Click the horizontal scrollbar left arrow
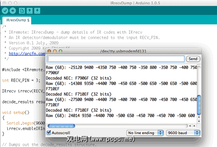The image size is (217, 147). [x=190, y=126]
